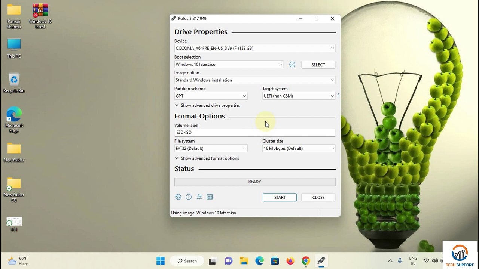Open Pankaj Sharma folder on desktop
479x269 pixels.
[14, 16]
